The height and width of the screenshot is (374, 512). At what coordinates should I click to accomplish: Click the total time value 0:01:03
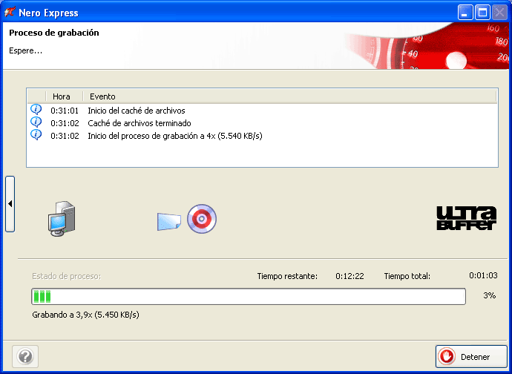point(483,275)
